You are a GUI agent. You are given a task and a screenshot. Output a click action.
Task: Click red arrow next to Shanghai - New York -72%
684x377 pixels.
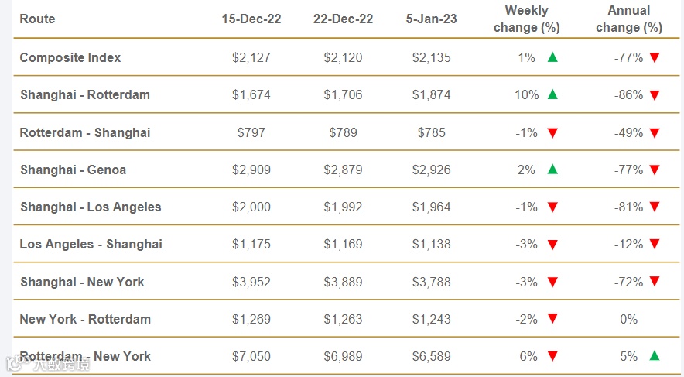655,282
